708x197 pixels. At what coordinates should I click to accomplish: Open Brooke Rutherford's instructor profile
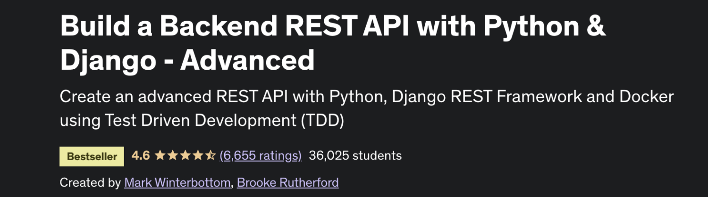point(288,182)
